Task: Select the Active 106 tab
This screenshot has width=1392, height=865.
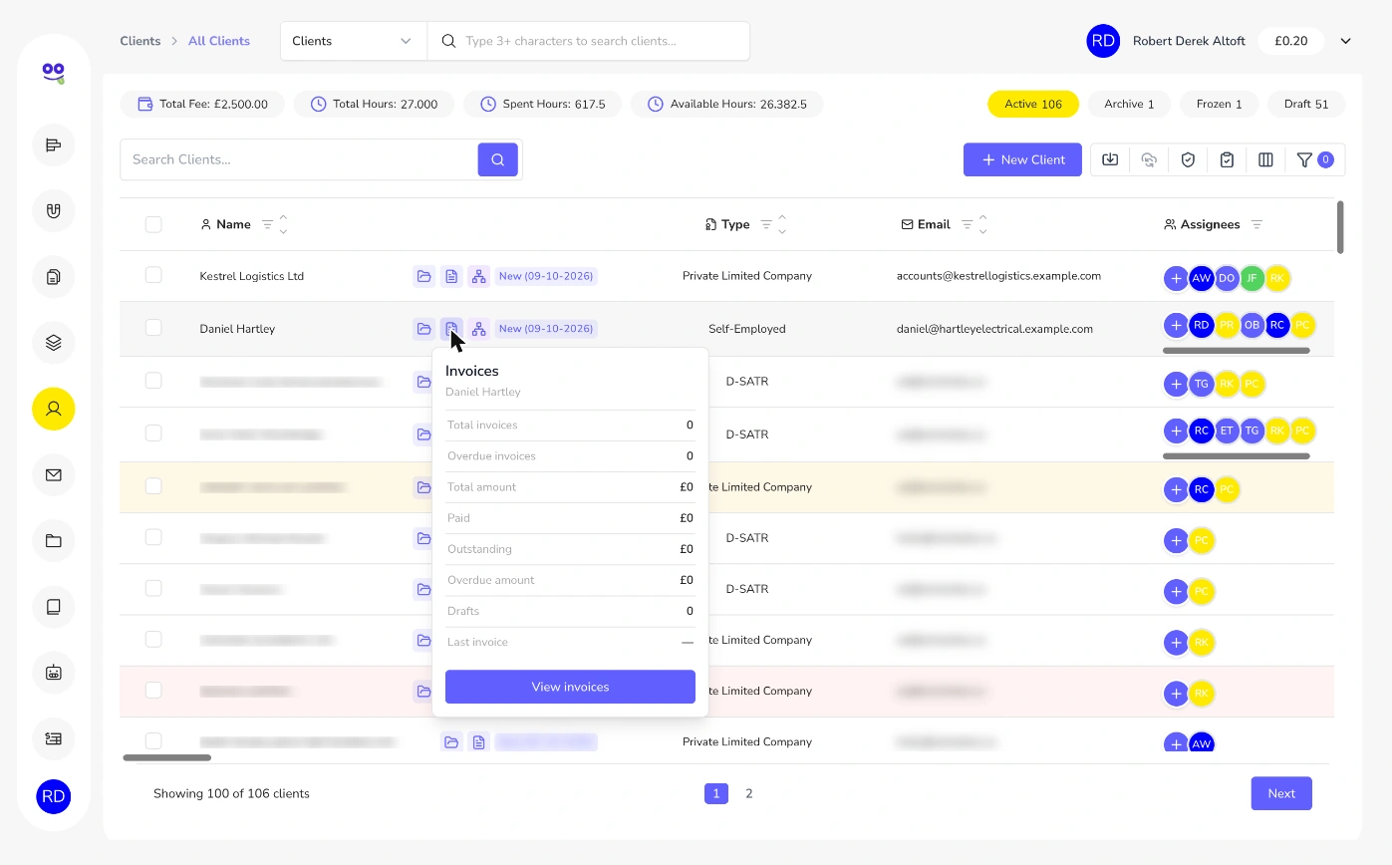Action: pos(1033,105)
